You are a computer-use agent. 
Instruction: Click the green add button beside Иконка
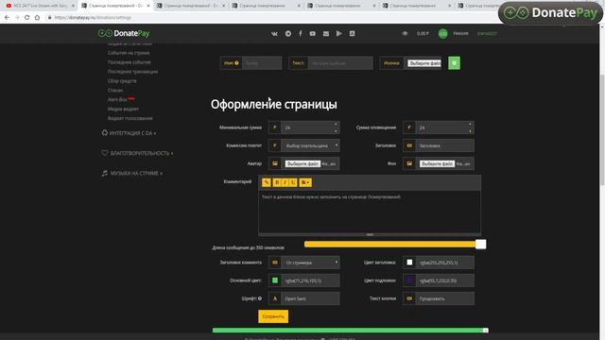click(454, 63)
